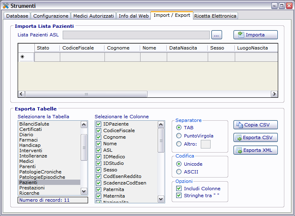Select TAB separator radio button

179,128
